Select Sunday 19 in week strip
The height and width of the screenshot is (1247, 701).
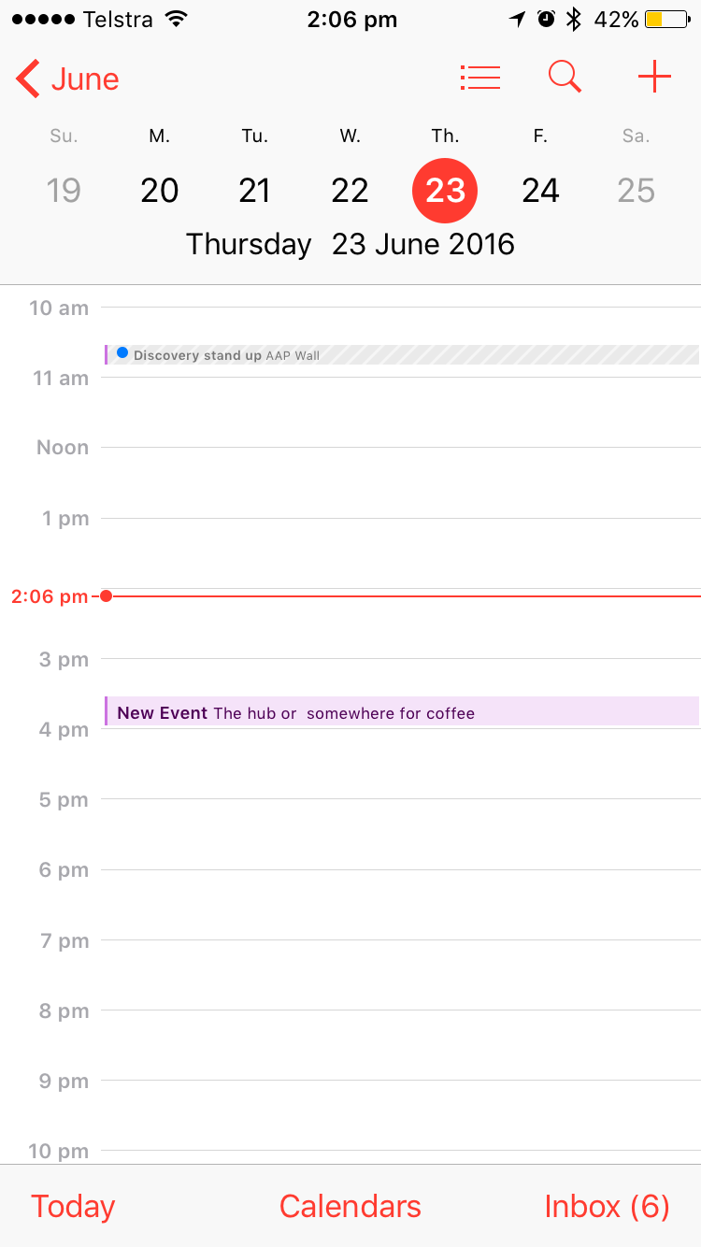(x=64, y=191)
